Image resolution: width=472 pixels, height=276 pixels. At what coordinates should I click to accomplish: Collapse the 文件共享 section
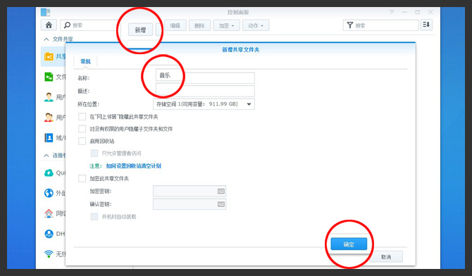(46, 39)
